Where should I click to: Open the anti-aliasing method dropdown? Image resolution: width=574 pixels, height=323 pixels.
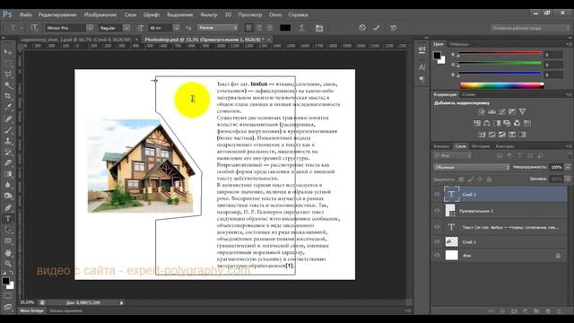tap(218, 28)
